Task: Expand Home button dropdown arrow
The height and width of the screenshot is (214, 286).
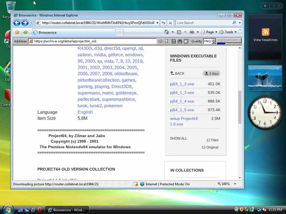Action: 173,32
